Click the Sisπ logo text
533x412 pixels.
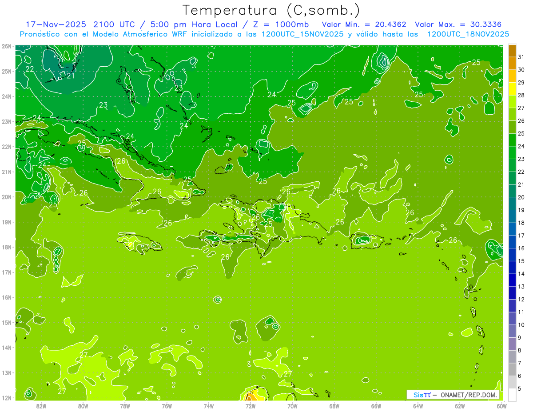(422, 395)
